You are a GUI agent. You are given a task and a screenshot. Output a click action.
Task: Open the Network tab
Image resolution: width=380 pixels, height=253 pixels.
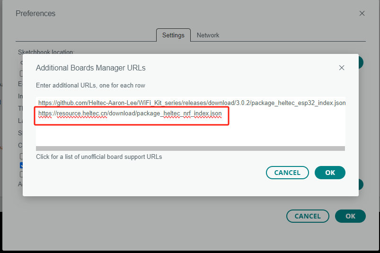(208, 35)
